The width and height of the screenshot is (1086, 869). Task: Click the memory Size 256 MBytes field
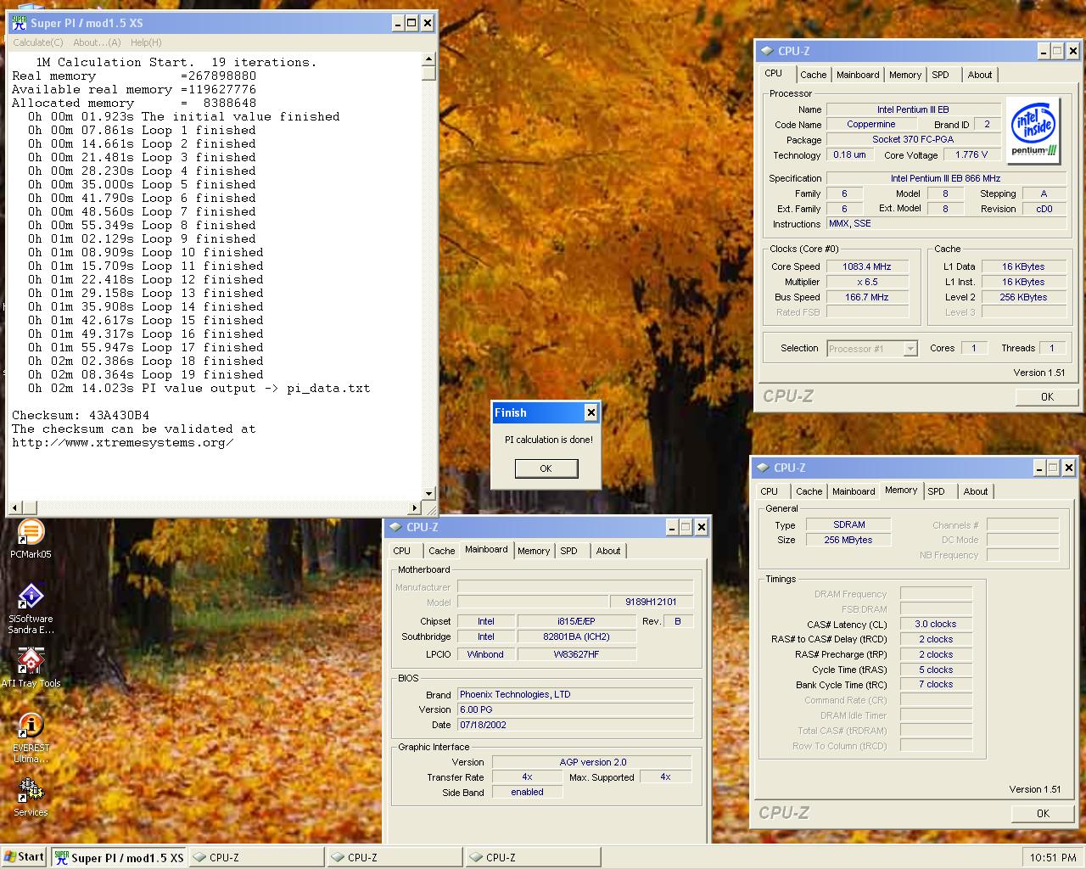[x=848, y=540]
